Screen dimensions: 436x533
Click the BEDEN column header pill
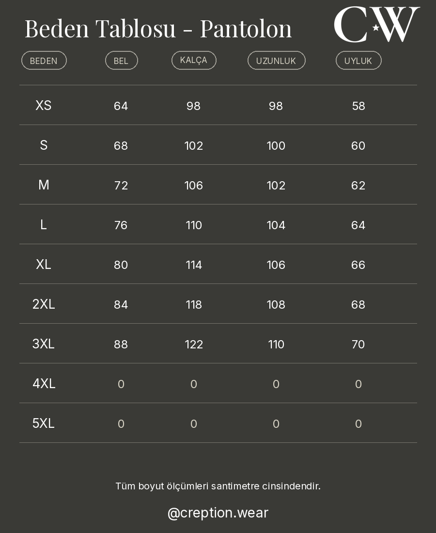(44, 61)
